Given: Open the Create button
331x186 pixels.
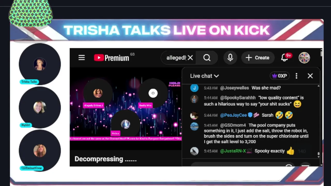Looking at the screenshot, I should pos(257,58).
